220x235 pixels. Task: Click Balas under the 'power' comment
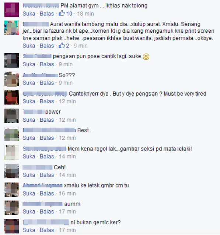47,120
